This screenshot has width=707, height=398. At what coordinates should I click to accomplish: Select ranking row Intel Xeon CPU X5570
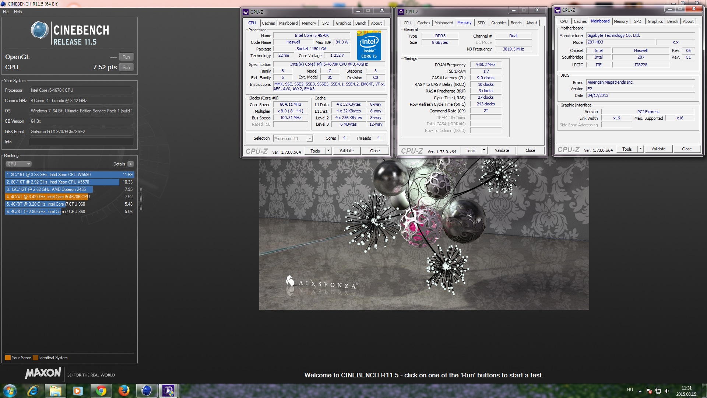(70, 182)
